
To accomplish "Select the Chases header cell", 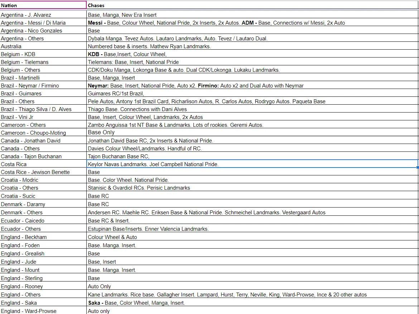I will tap(252, 5).
